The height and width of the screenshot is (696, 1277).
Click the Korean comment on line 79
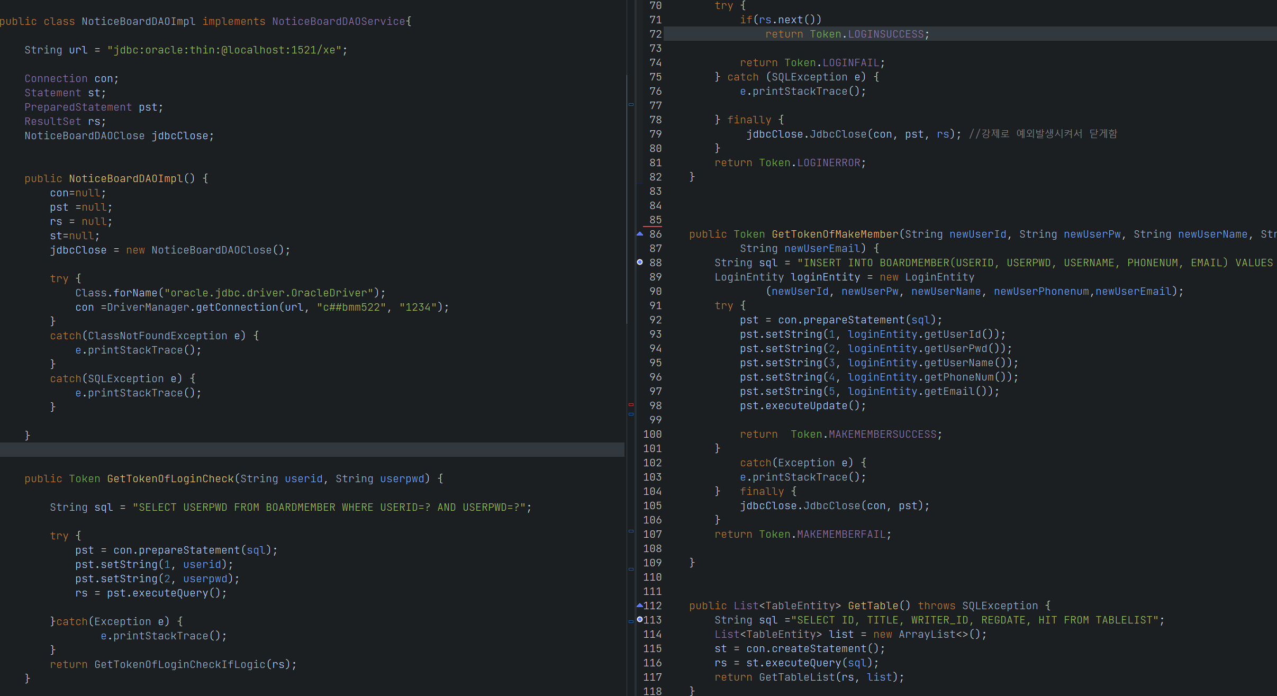point(1043,134)
